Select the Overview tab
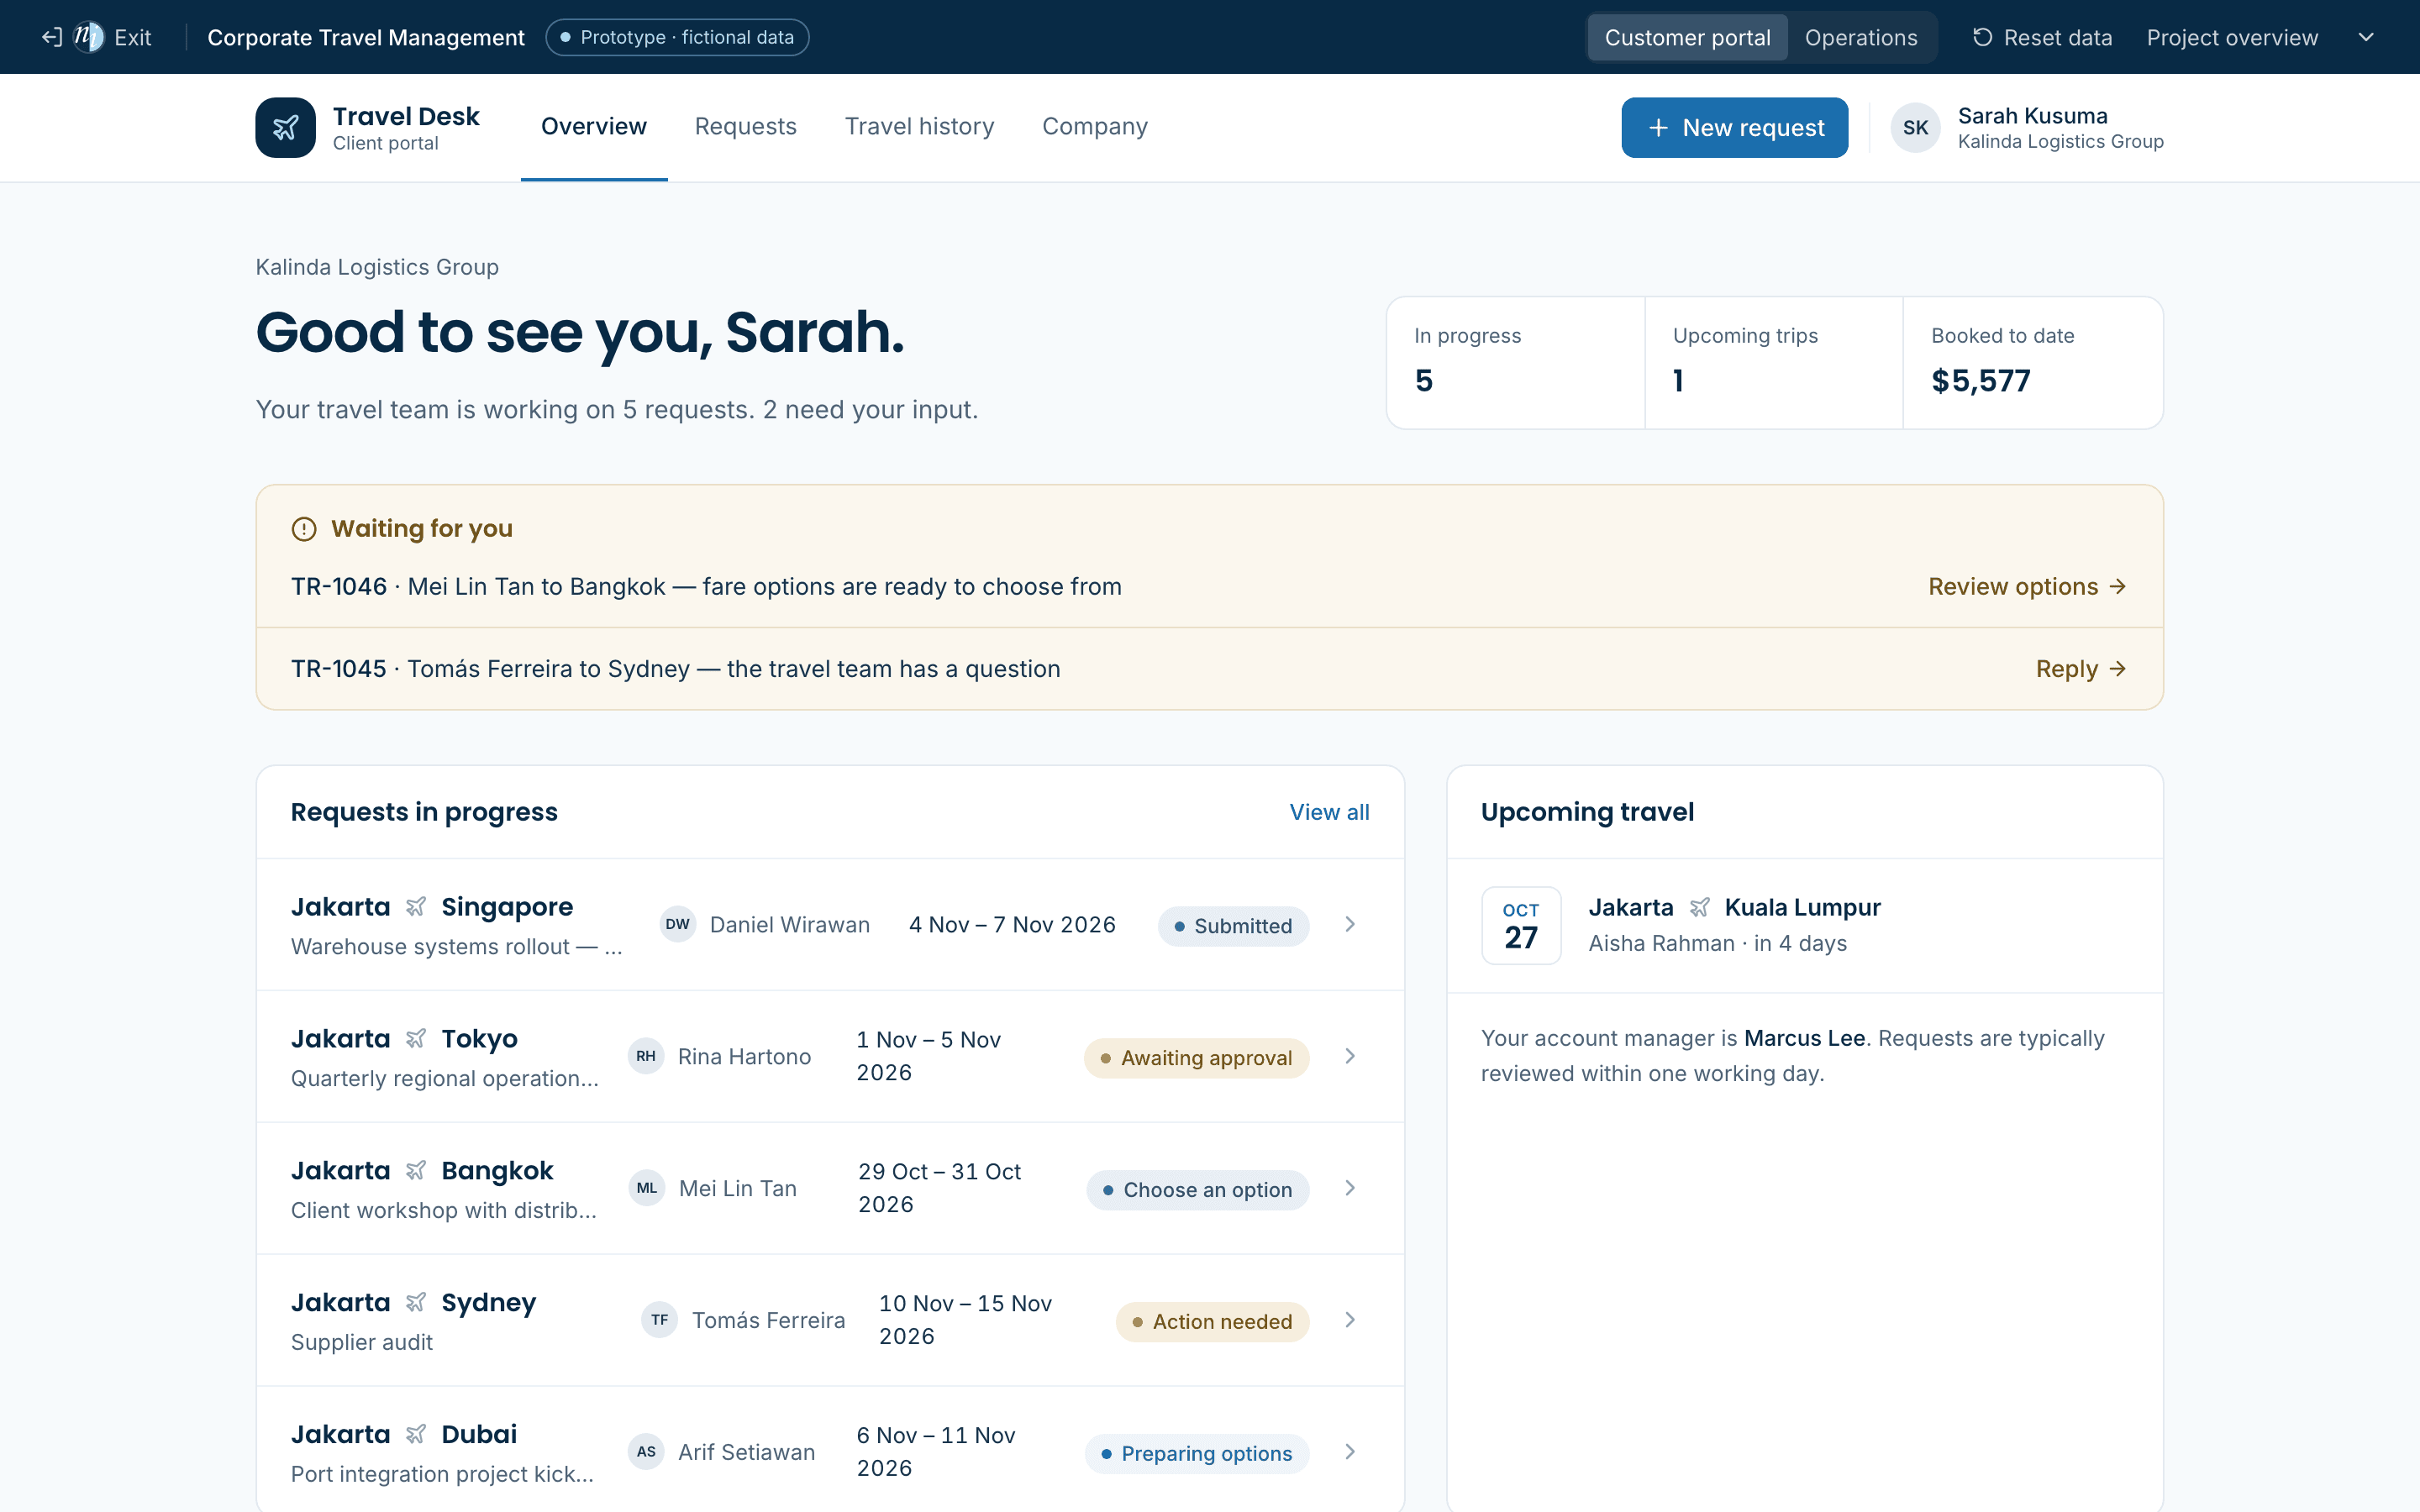This screenshot has width=2420, height=1512. point(594,127)
